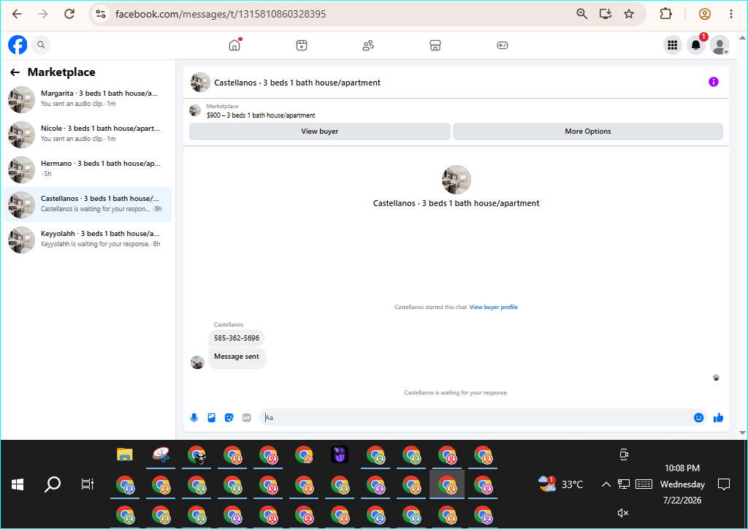Open the zoom magnifier in address bar
The height and width of the screenshot is (529, 748).
581,14
